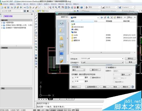
Task: Select the Arc tool in the draw toolbar
Action: (x=36, y=30)
